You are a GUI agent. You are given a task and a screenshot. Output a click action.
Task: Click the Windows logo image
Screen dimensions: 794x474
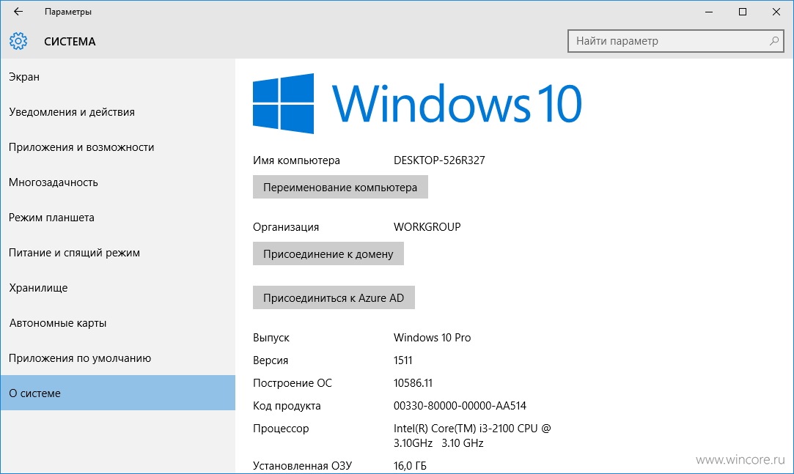pos(283,104)
